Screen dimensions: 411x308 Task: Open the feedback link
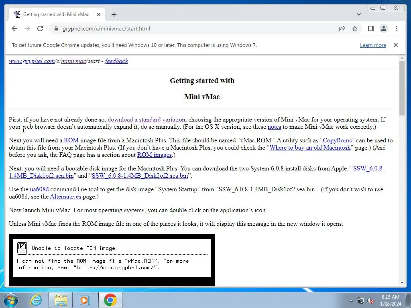click(x=116, y=61)
